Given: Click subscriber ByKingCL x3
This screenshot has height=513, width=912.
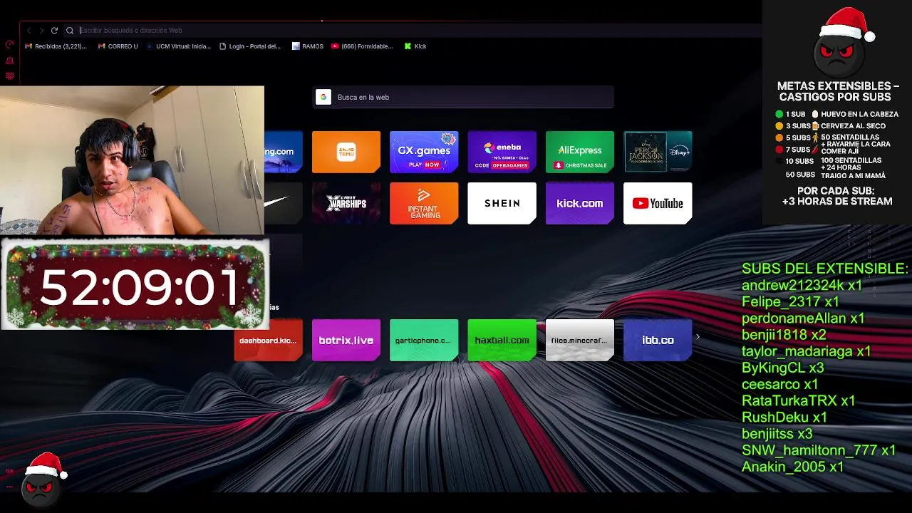Looking at the screenshot, I should 783,368.
